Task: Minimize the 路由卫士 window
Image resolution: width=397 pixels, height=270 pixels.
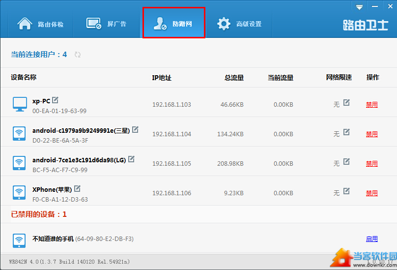Action: (x=375, y=6)
